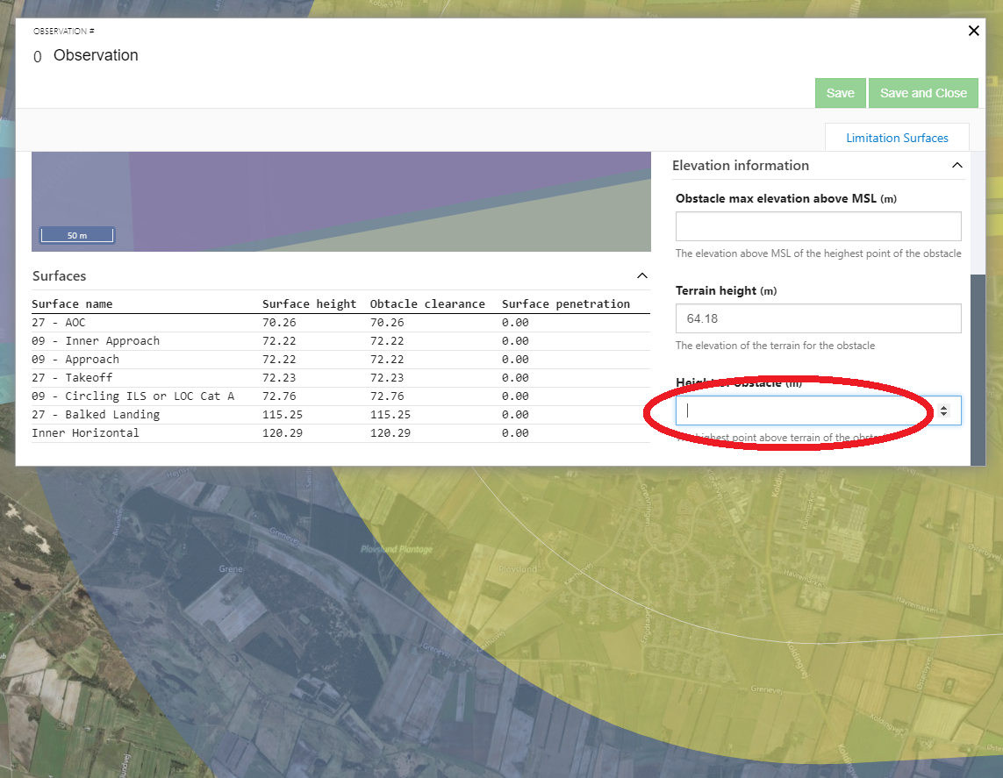Select the 09 - Circling ILS or LOC Cat A row

click(x=341, y=396)
